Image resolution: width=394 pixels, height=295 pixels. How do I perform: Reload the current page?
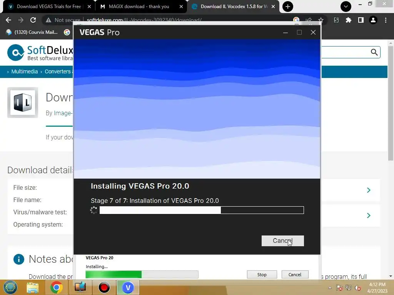[33, 20]
